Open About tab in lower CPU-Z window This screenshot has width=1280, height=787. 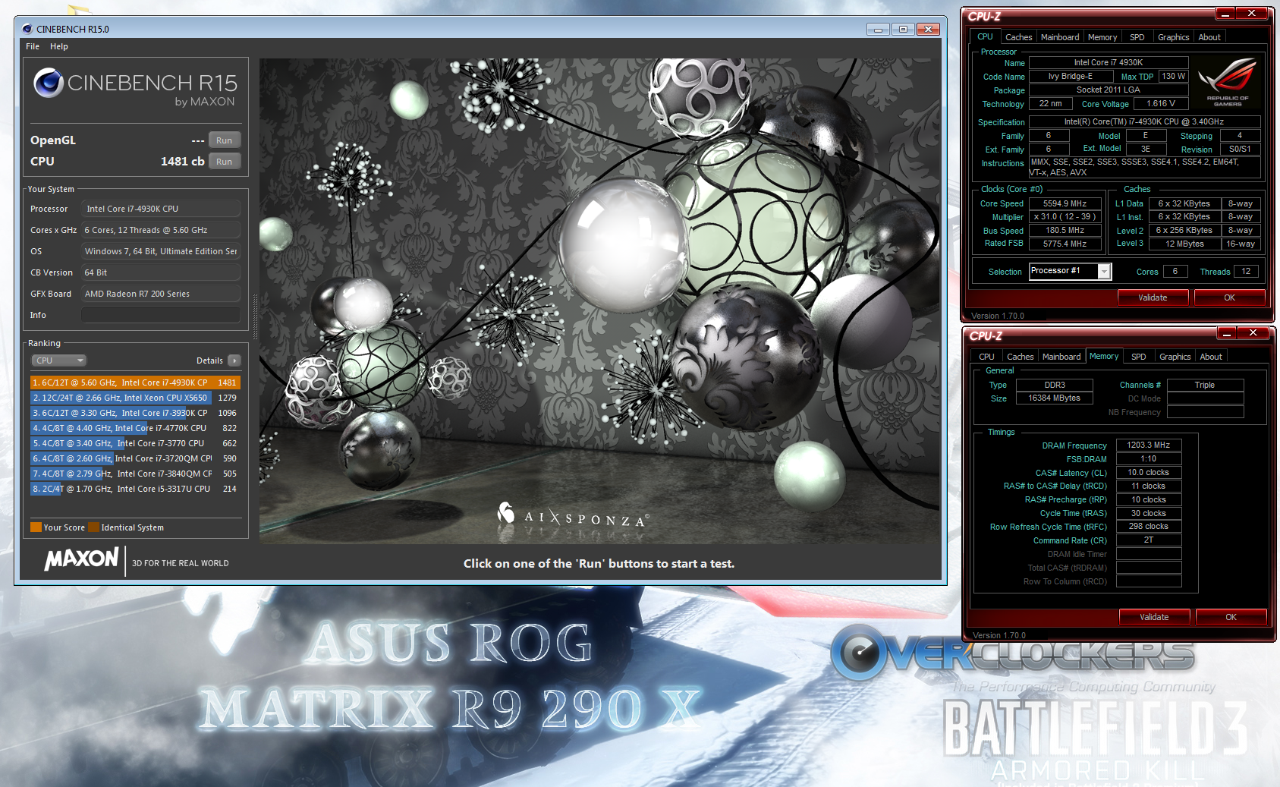[1211, 357]
